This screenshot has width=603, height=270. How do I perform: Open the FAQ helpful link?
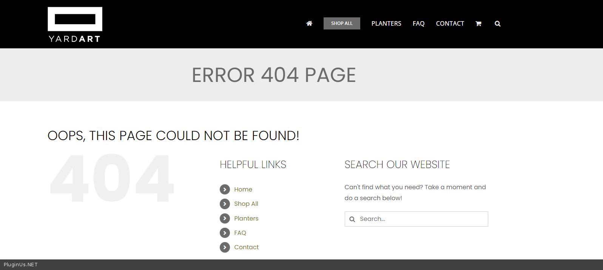coord(240,233)
